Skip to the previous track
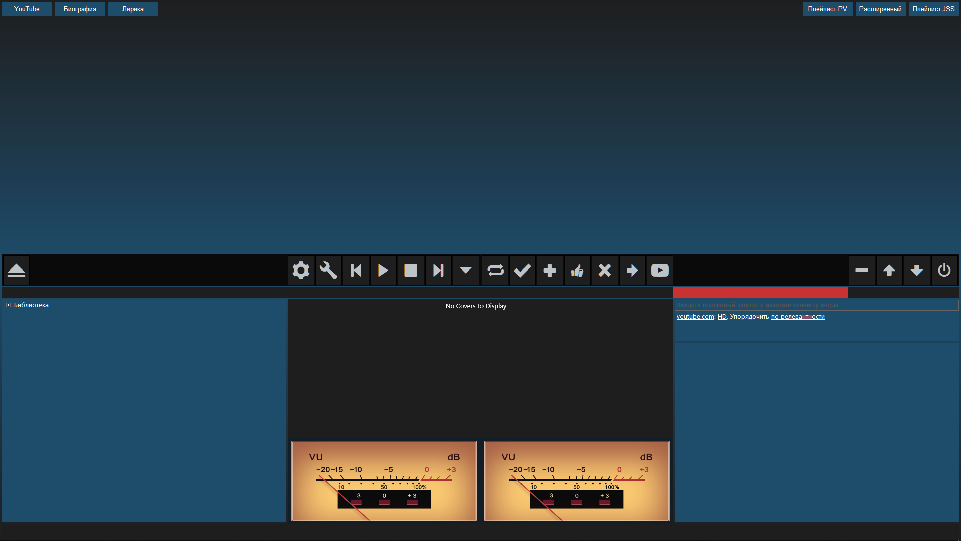This screenshot has width=961, height=541. 356,270
